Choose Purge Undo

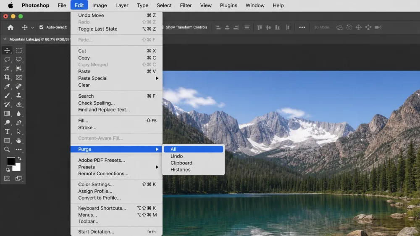(x=193, y=156)
